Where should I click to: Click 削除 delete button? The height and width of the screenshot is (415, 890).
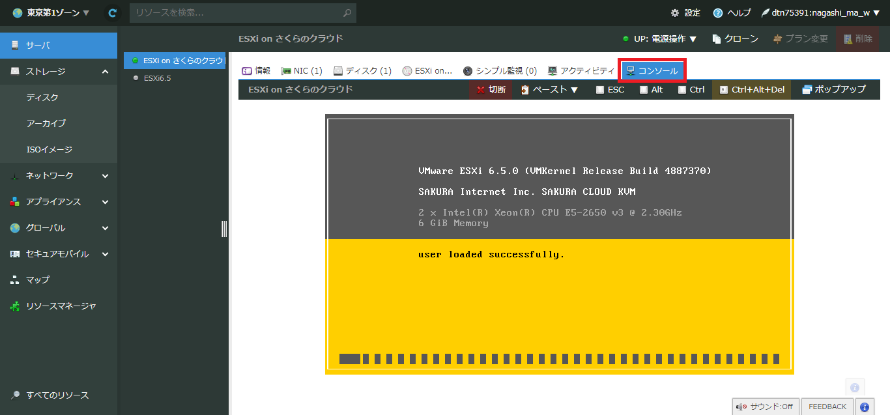click(857, 38)
